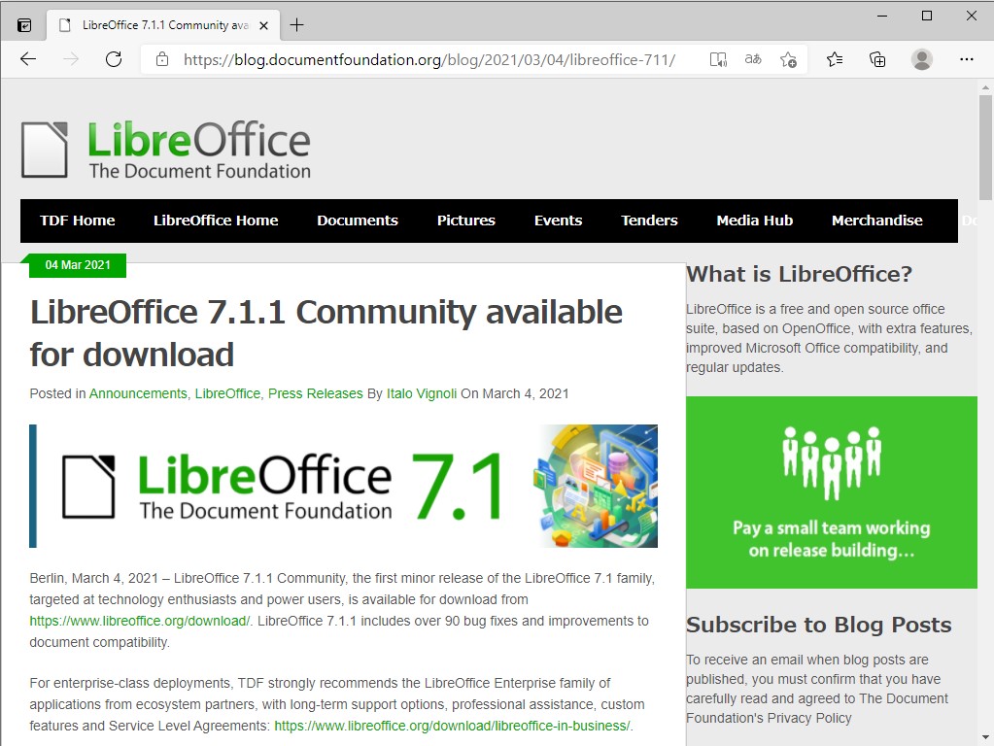Select Tenders in the navigation bar

pos(648,220)
